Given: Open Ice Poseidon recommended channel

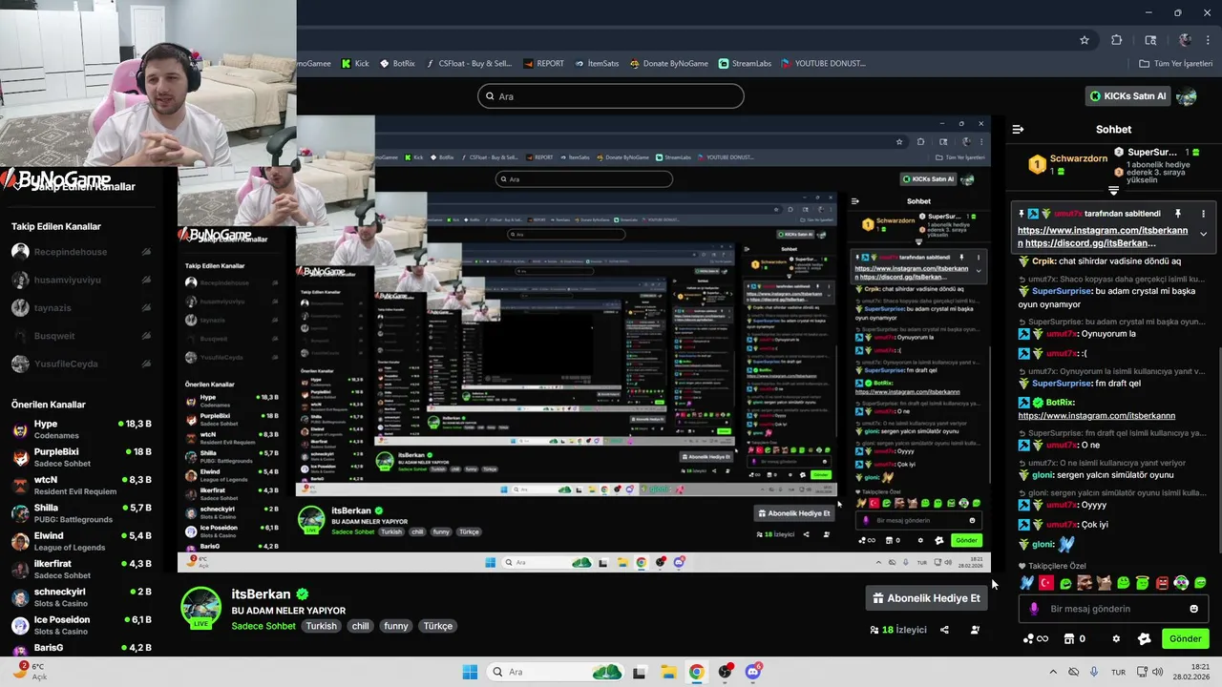Looking at the screenshot, I should (x=81, y=625).
